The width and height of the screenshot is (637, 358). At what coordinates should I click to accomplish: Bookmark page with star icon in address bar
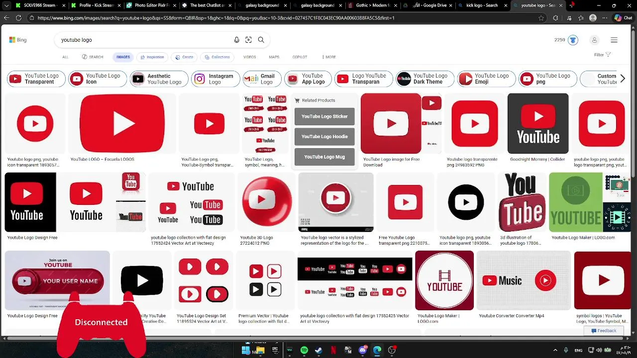point(541,18)
